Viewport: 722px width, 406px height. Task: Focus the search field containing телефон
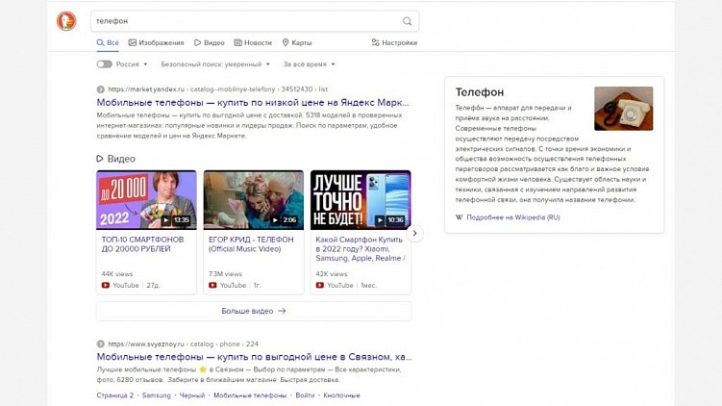coord(255,21)
